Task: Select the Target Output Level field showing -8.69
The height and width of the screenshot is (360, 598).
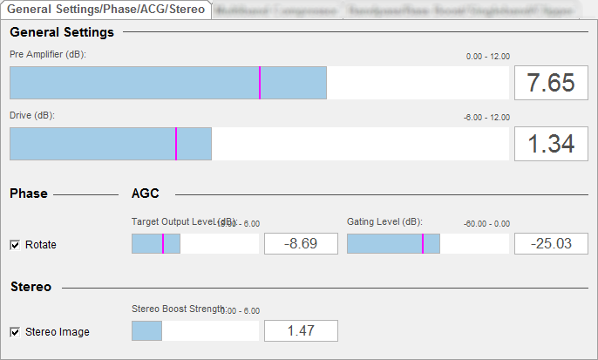Action: pos(301,244)
